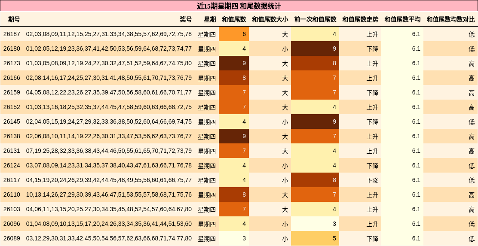Click the winning numbers for issue 26159
Screen dimensions: 478x246
(x=109, y=93)
